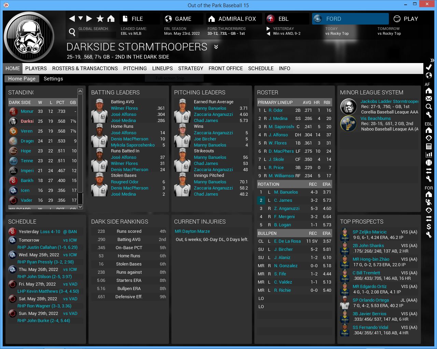Viewport: 437px width, 349px height.
Task: Open closer E. De La Rosa link
Action: (x=287, y=241)
